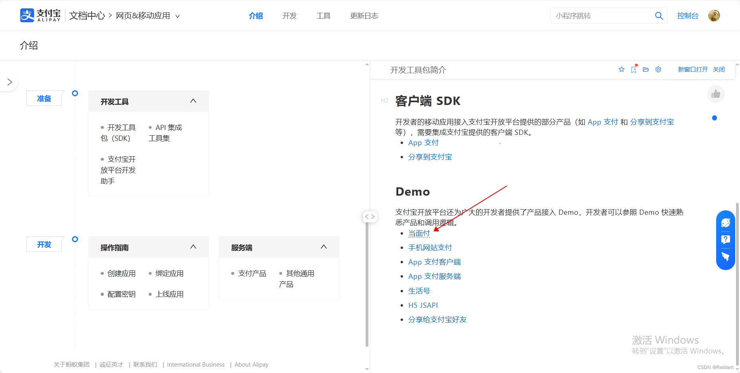
Task: Open 创建应用 guide
Action: 121,274
